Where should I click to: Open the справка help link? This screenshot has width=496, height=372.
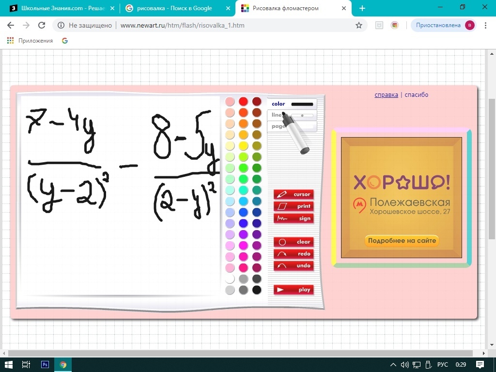tap(386, 95)
